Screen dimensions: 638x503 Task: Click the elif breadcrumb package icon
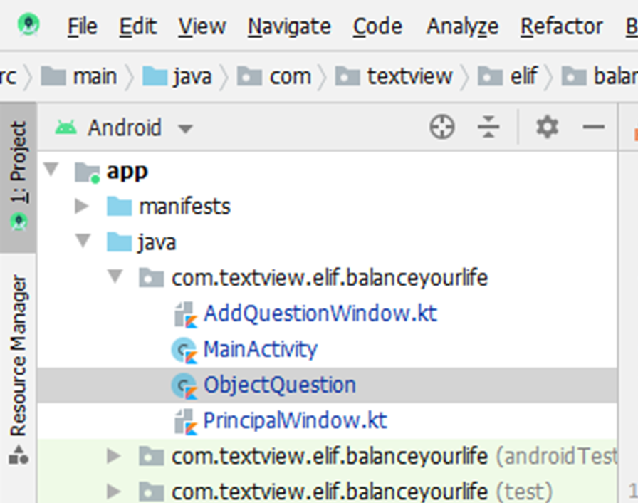pos(490,76)
